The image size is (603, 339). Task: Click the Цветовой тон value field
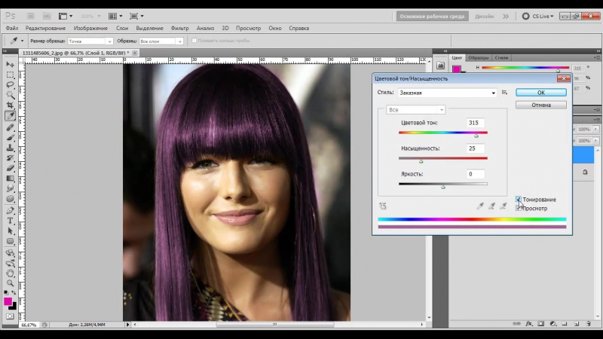475,123
